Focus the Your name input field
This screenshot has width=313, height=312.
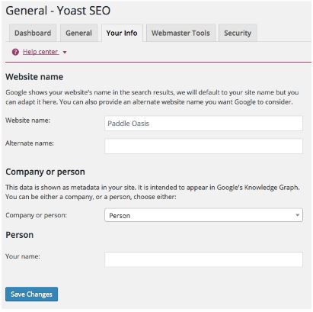click(203, 259)
